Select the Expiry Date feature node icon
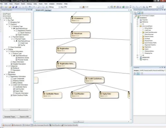Screen dimensions: 166x128 coord(101,94)
